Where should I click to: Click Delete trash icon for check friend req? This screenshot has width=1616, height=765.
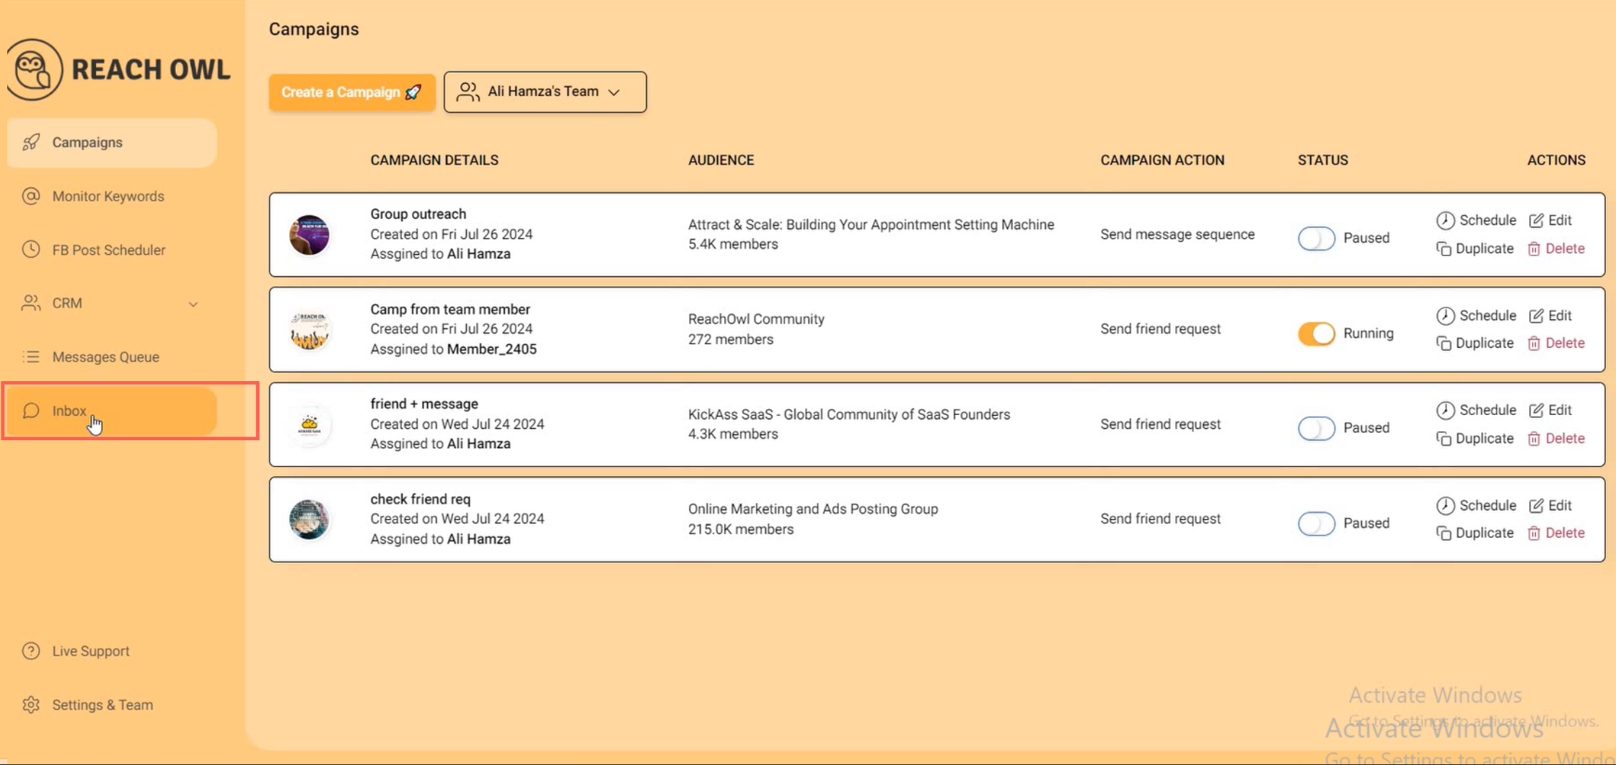pyautogui.click(x=1534, y=533)
